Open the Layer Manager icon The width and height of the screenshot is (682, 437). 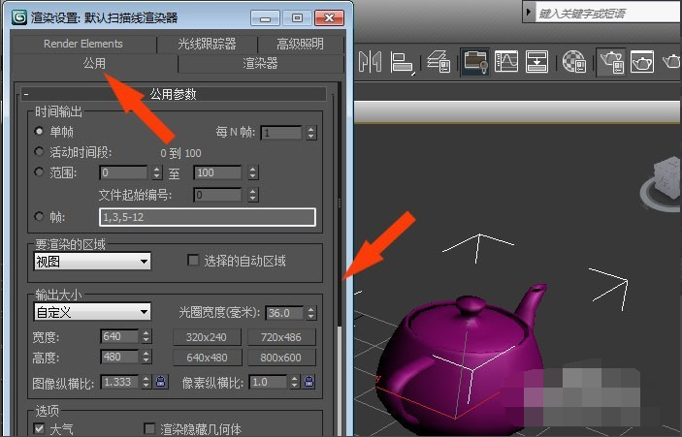point(438,62)
